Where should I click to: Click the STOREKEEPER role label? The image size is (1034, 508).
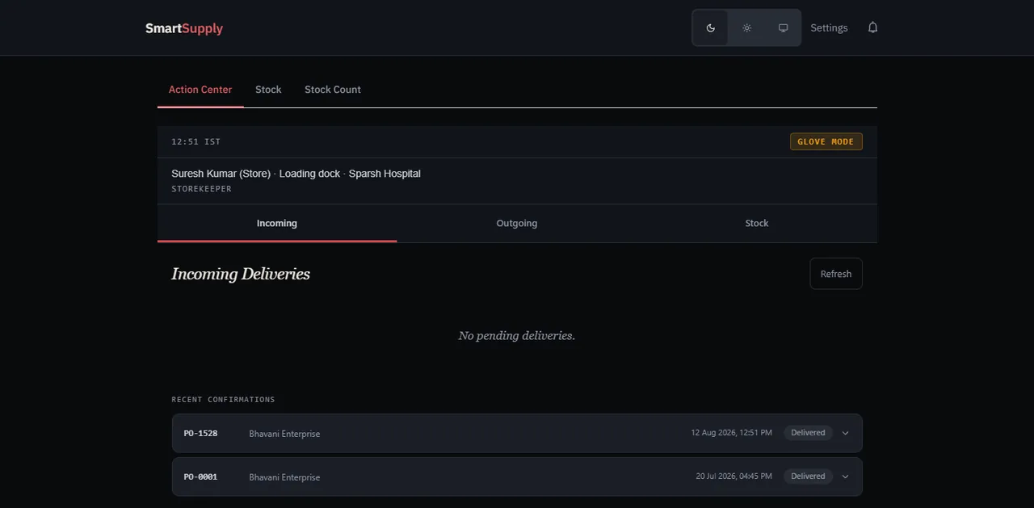coord(201,189)
